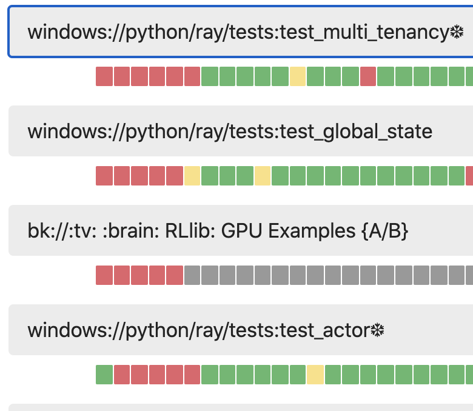Select the yellow result square under test_actor
This screenshot has width=473, height=411.
[x=315, y=375]
